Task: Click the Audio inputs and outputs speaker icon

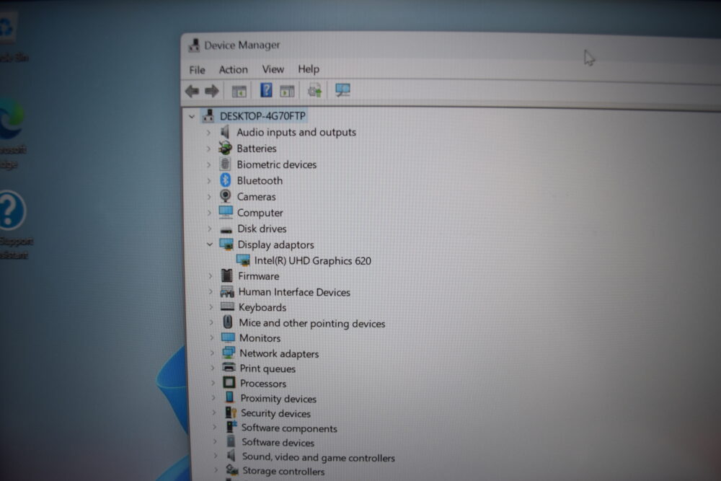Action: click(x=225, y=132)
